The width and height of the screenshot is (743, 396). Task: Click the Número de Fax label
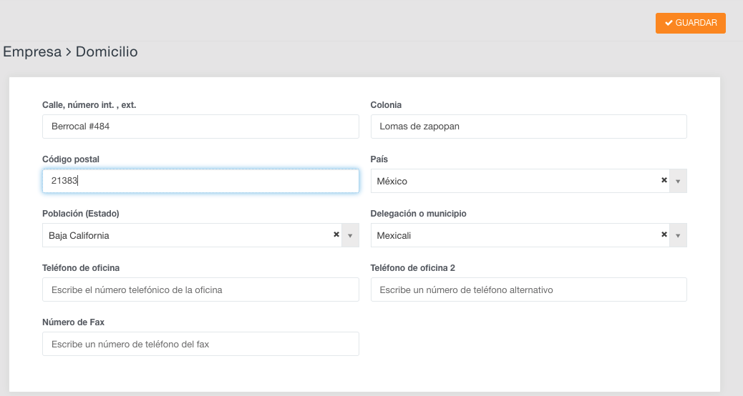pos(73,322)
